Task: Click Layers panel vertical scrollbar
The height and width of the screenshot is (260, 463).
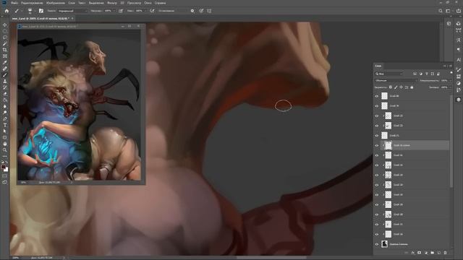Action: pos(451,142)
